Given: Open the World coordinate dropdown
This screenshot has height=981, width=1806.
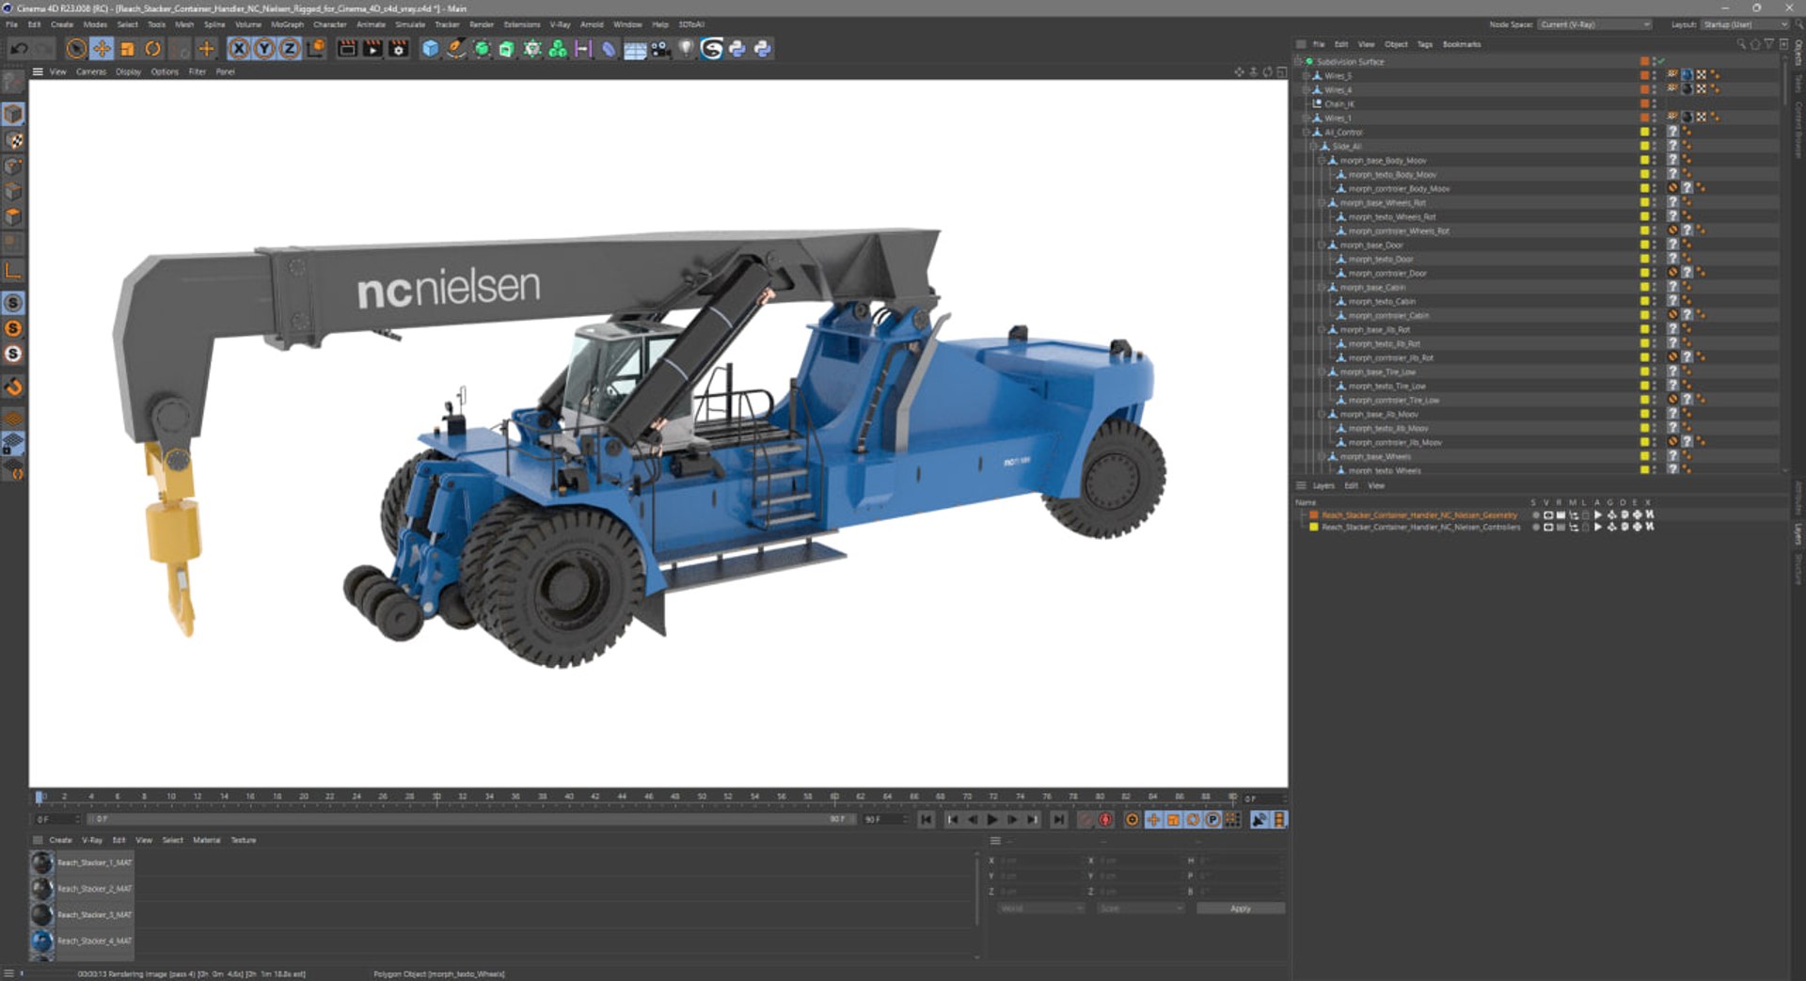Looking at the screenshot, I should 1041,909.
